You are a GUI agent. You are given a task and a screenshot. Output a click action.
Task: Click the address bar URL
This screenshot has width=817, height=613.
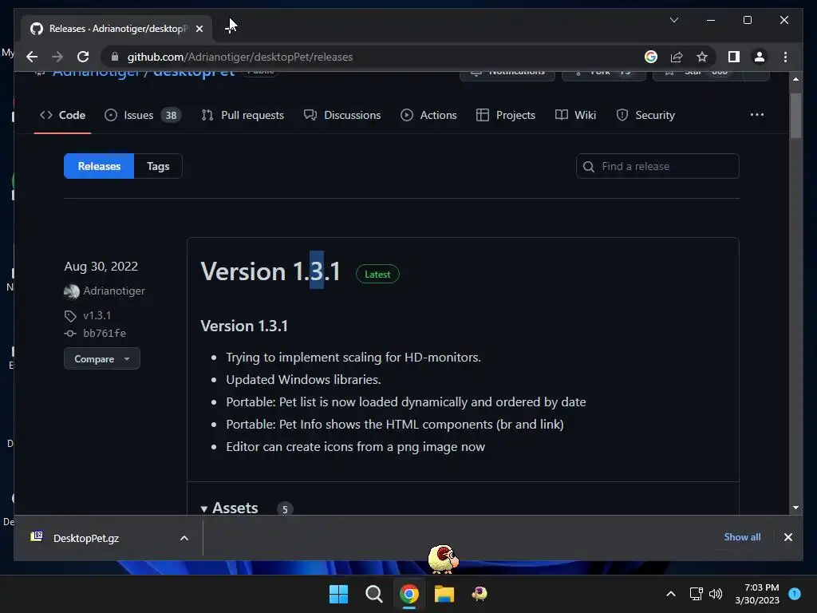pyautogui.click(x=240, y=57)
